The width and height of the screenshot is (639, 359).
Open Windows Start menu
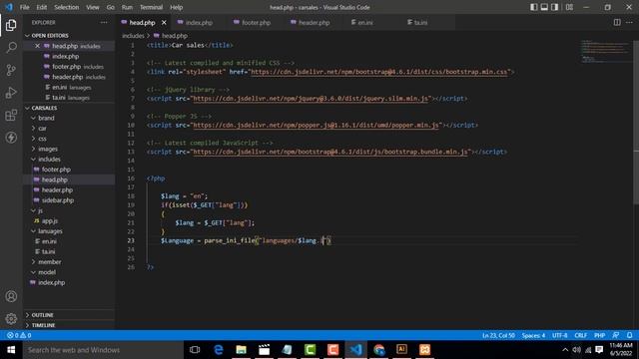pyautogui.click(x=11, y=350)
